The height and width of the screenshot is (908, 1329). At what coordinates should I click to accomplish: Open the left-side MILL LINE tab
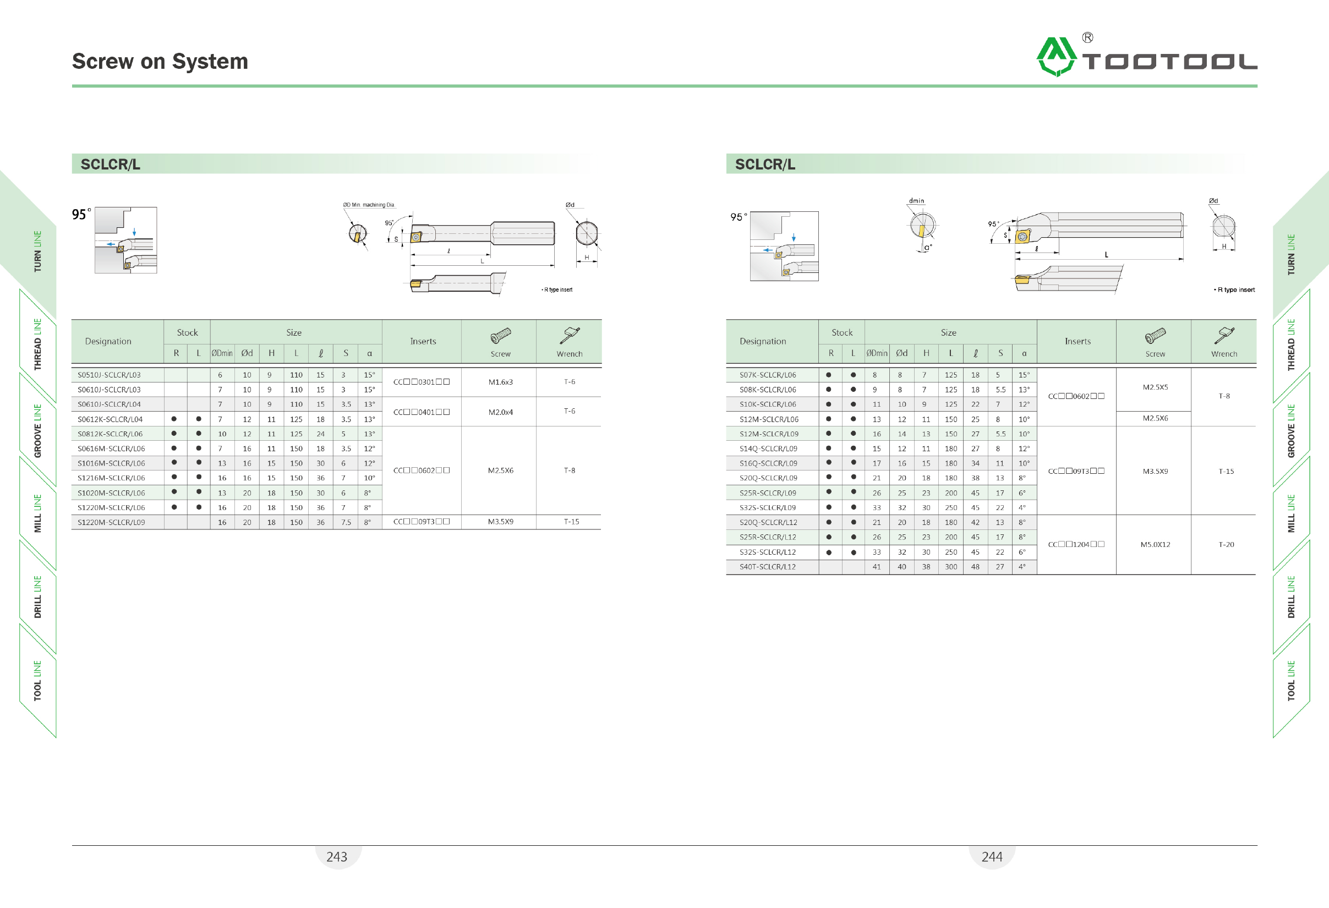tap(38, 513)
